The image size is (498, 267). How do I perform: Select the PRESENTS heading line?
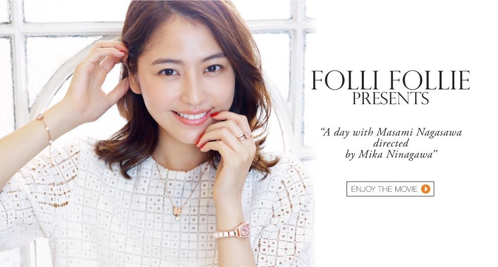pos(390,98)
